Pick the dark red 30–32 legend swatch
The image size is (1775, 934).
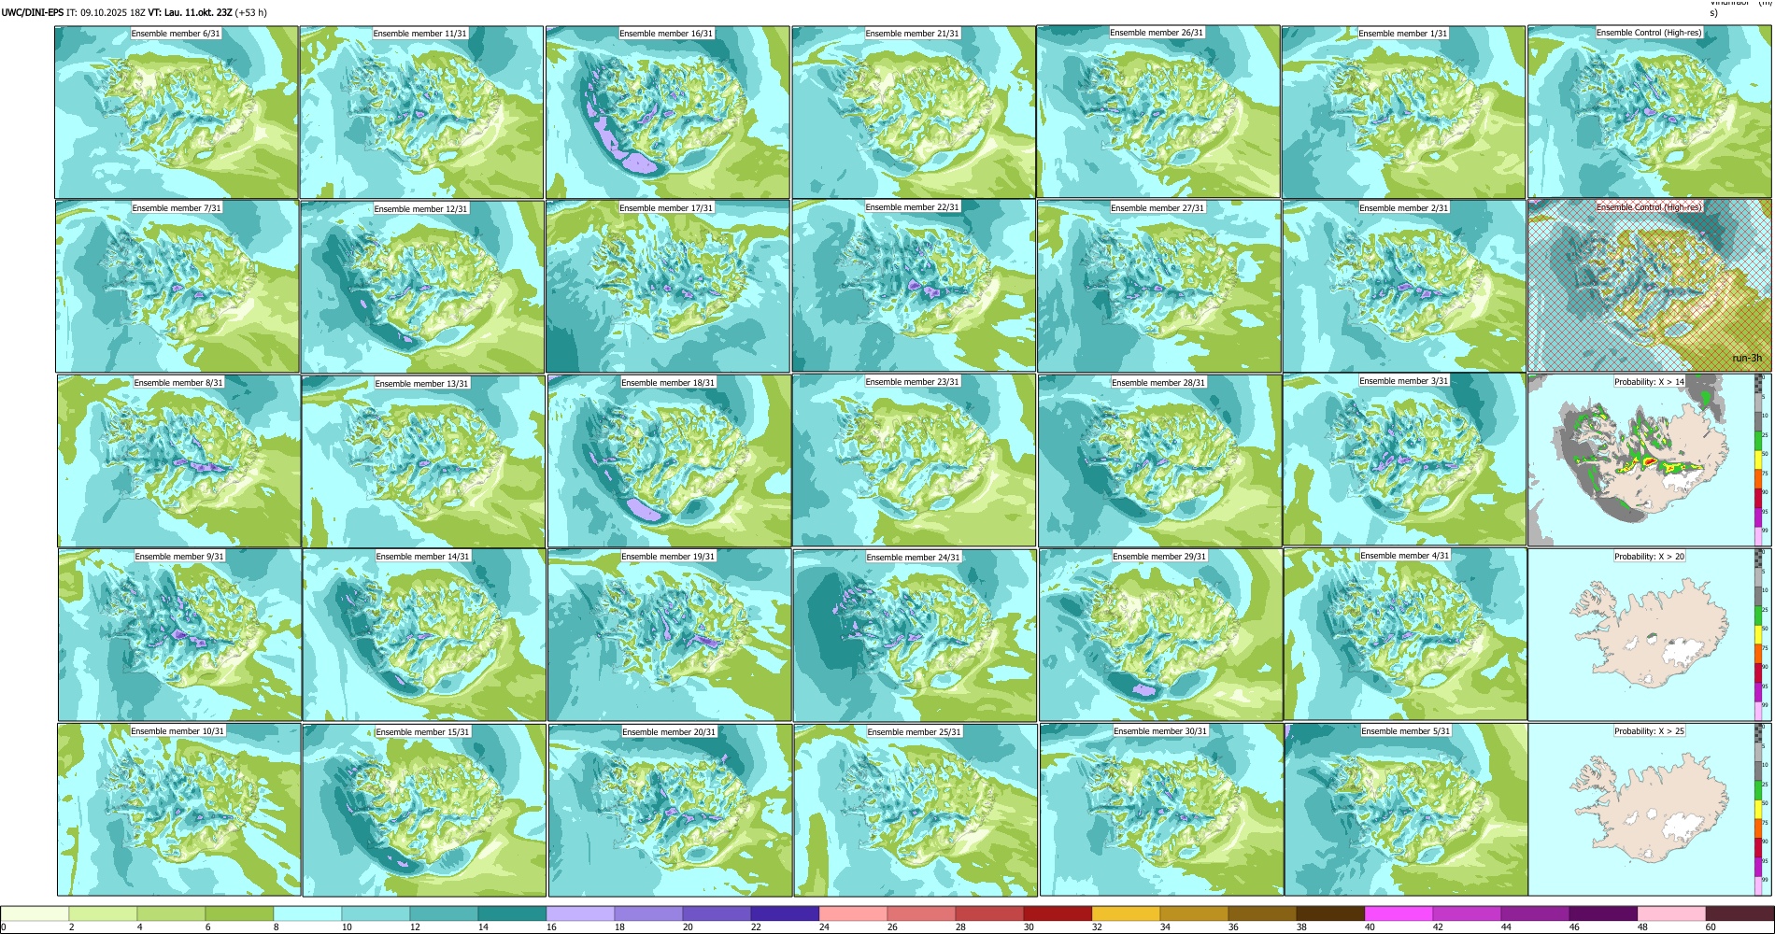tap(1058, 913)
